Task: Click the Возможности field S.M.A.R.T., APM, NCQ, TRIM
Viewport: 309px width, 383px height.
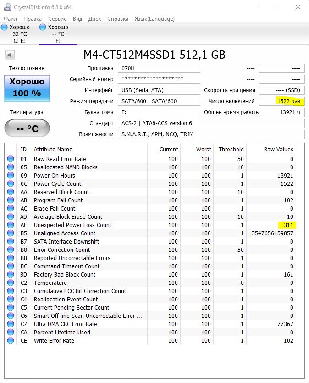Action: pos(211,134)
